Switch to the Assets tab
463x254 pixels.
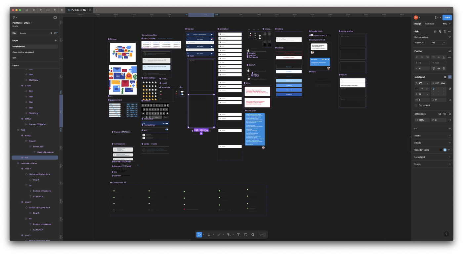pos(23,33)
